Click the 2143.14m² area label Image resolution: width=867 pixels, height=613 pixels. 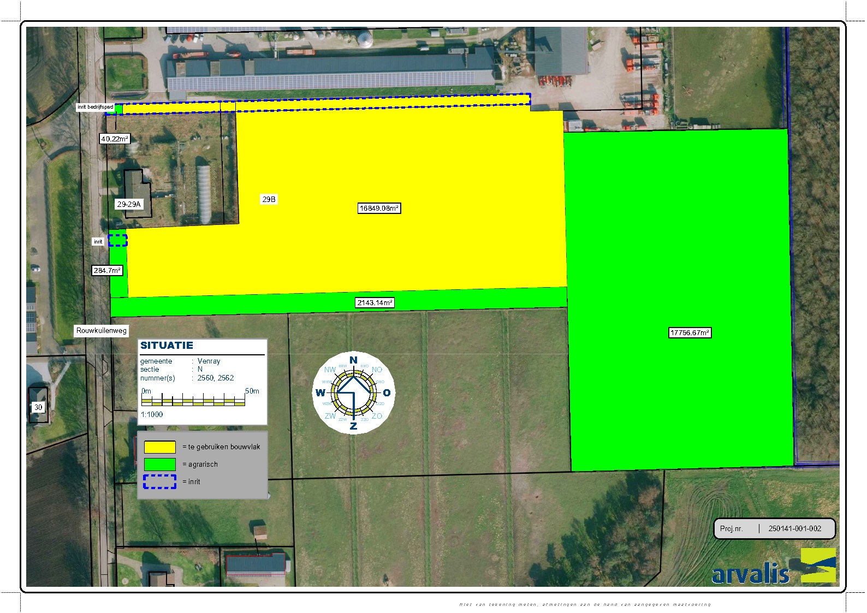375,302
